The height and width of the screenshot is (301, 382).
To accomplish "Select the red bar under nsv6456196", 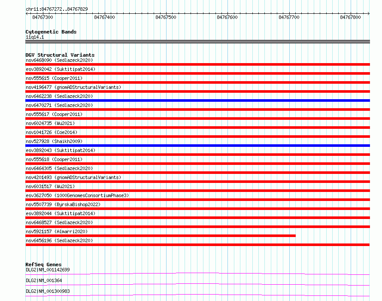I will pos(197,245).
